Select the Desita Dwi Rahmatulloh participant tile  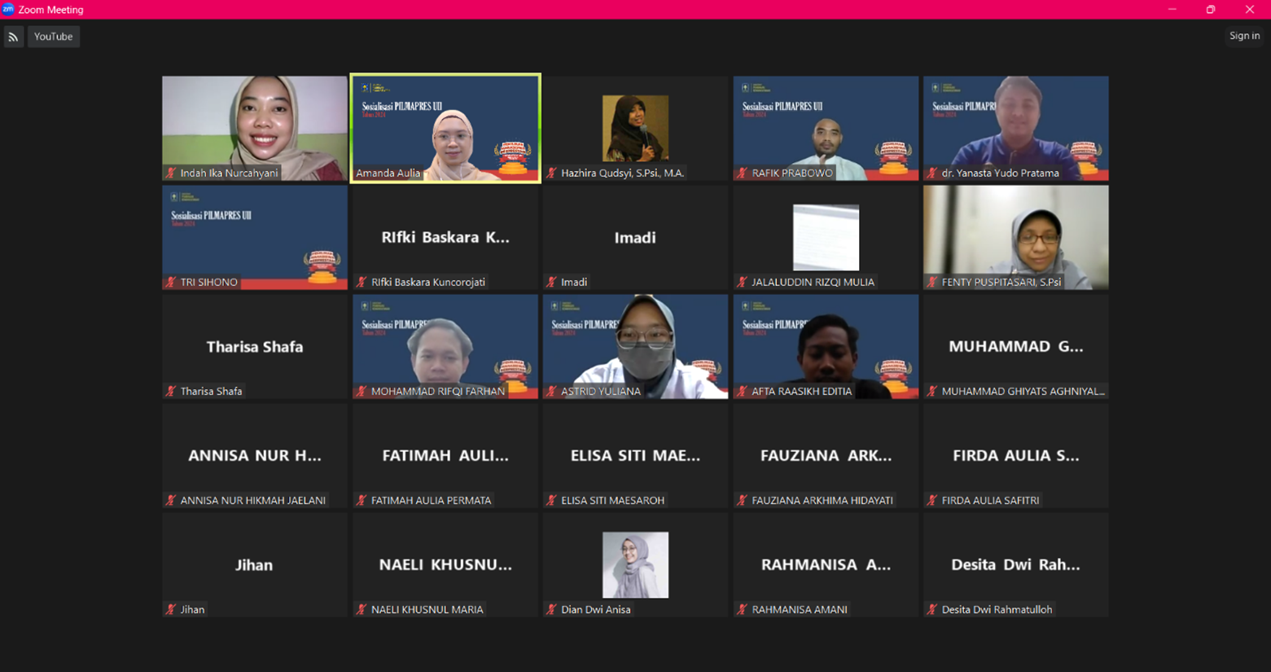point(1015,564)
